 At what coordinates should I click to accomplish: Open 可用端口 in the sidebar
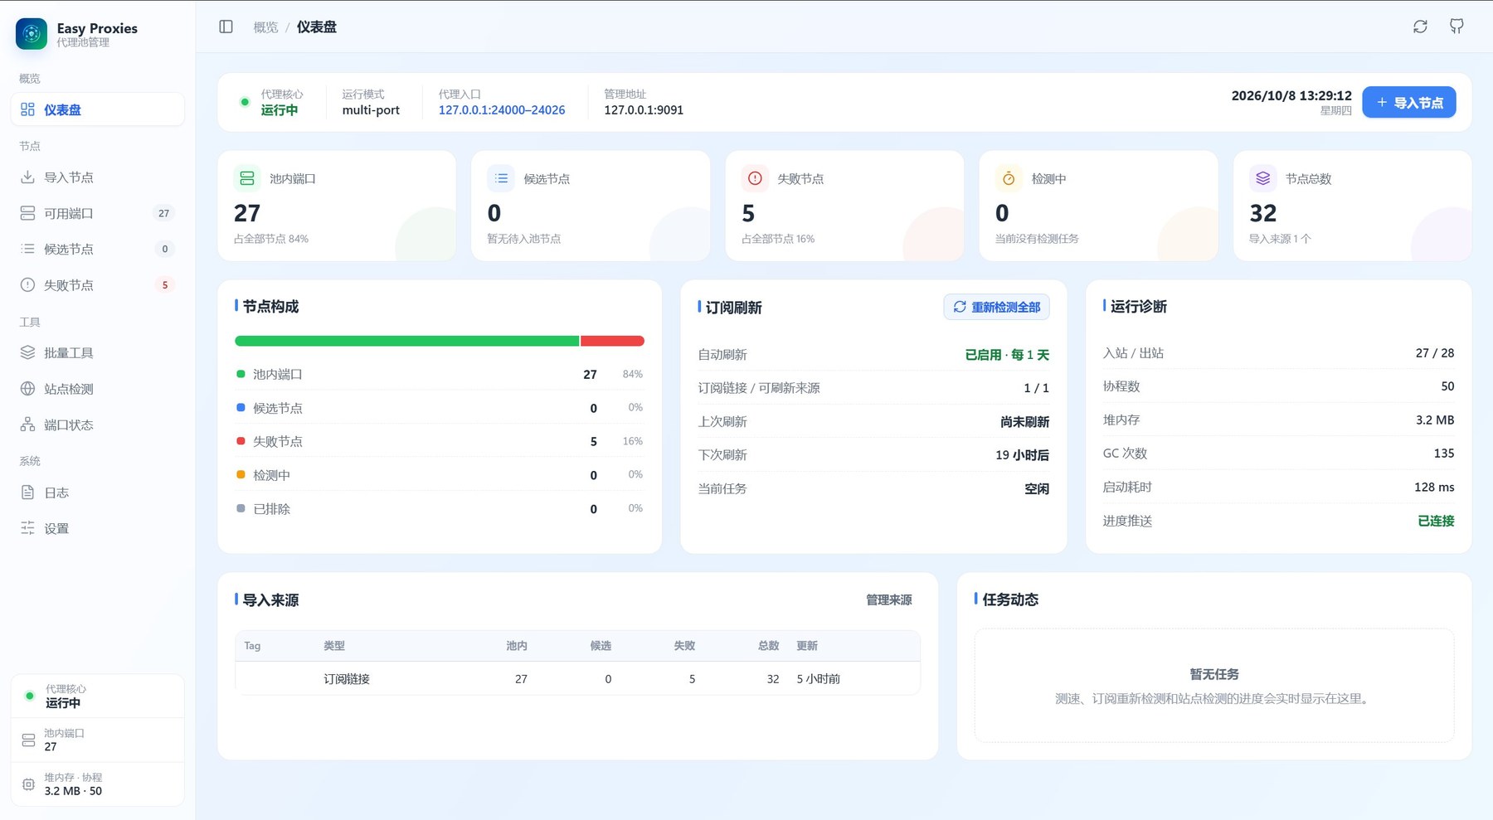97,213
